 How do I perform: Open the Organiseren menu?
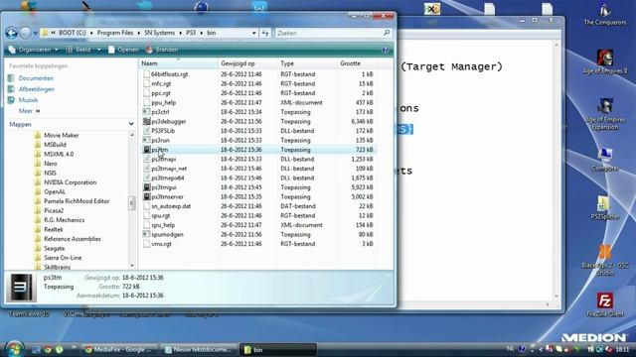(33, 50)
